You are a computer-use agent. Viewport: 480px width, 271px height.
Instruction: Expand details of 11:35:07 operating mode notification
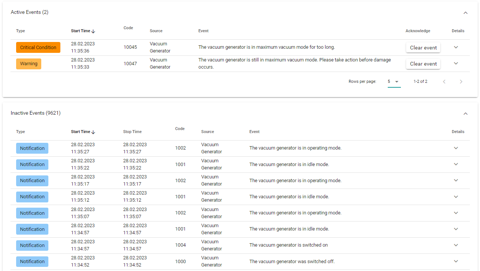click(456, 213)
